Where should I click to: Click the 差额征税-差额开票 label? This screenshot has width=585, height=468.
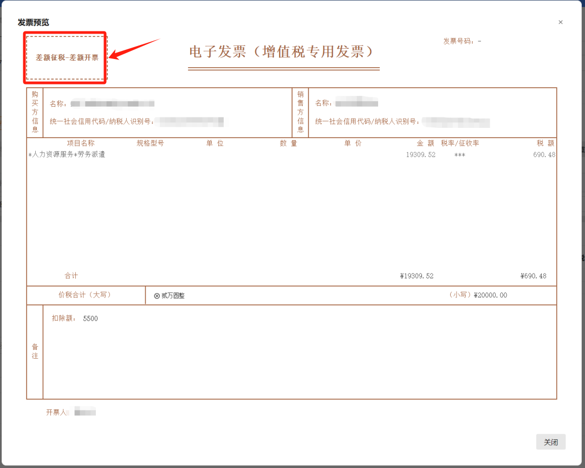67,57
